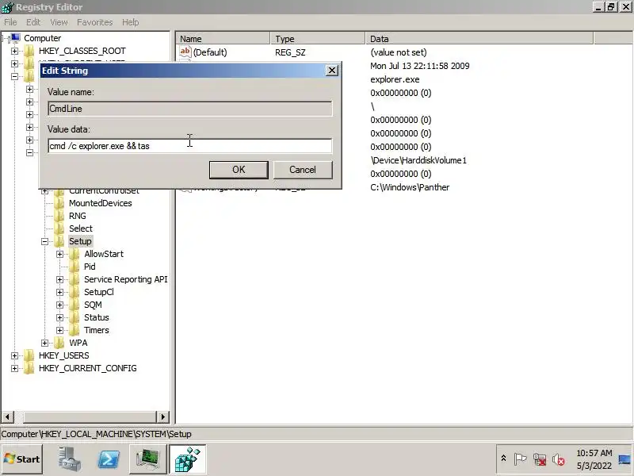Select the Status folder icon

74,317
